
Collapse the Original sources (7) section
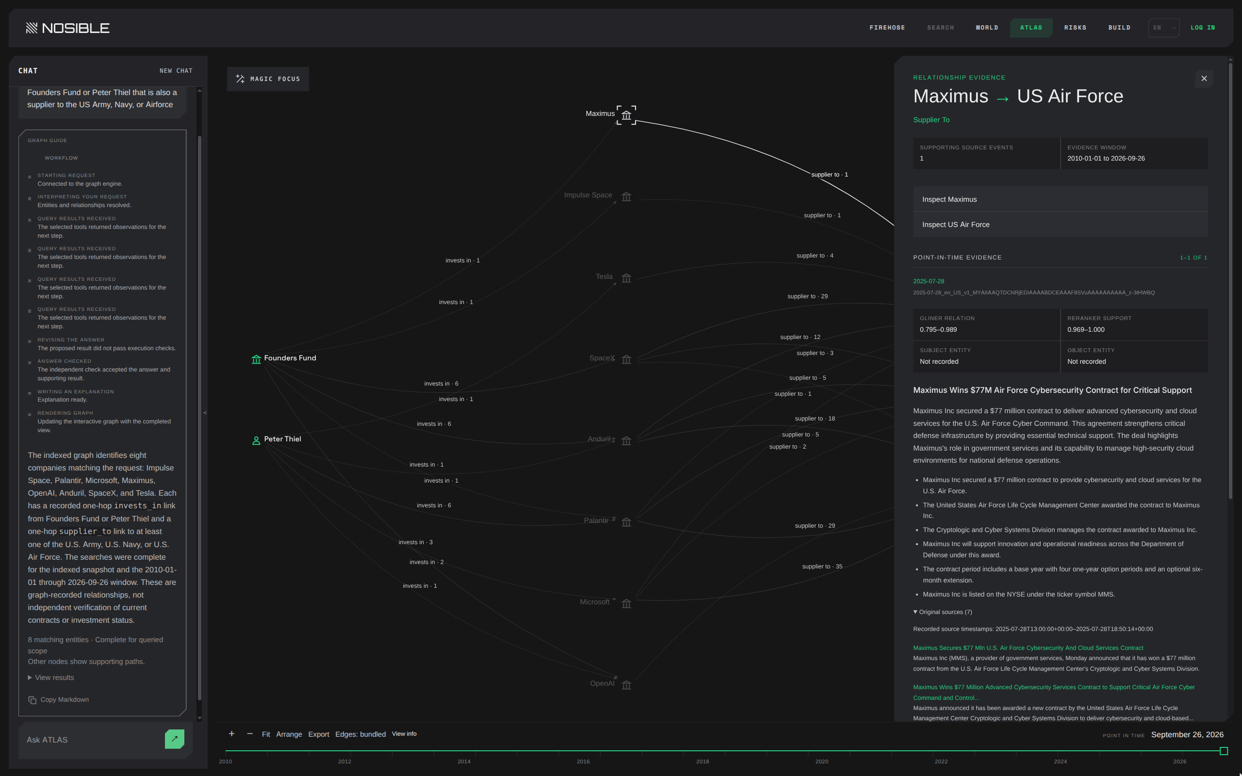(x=942, y=612)
